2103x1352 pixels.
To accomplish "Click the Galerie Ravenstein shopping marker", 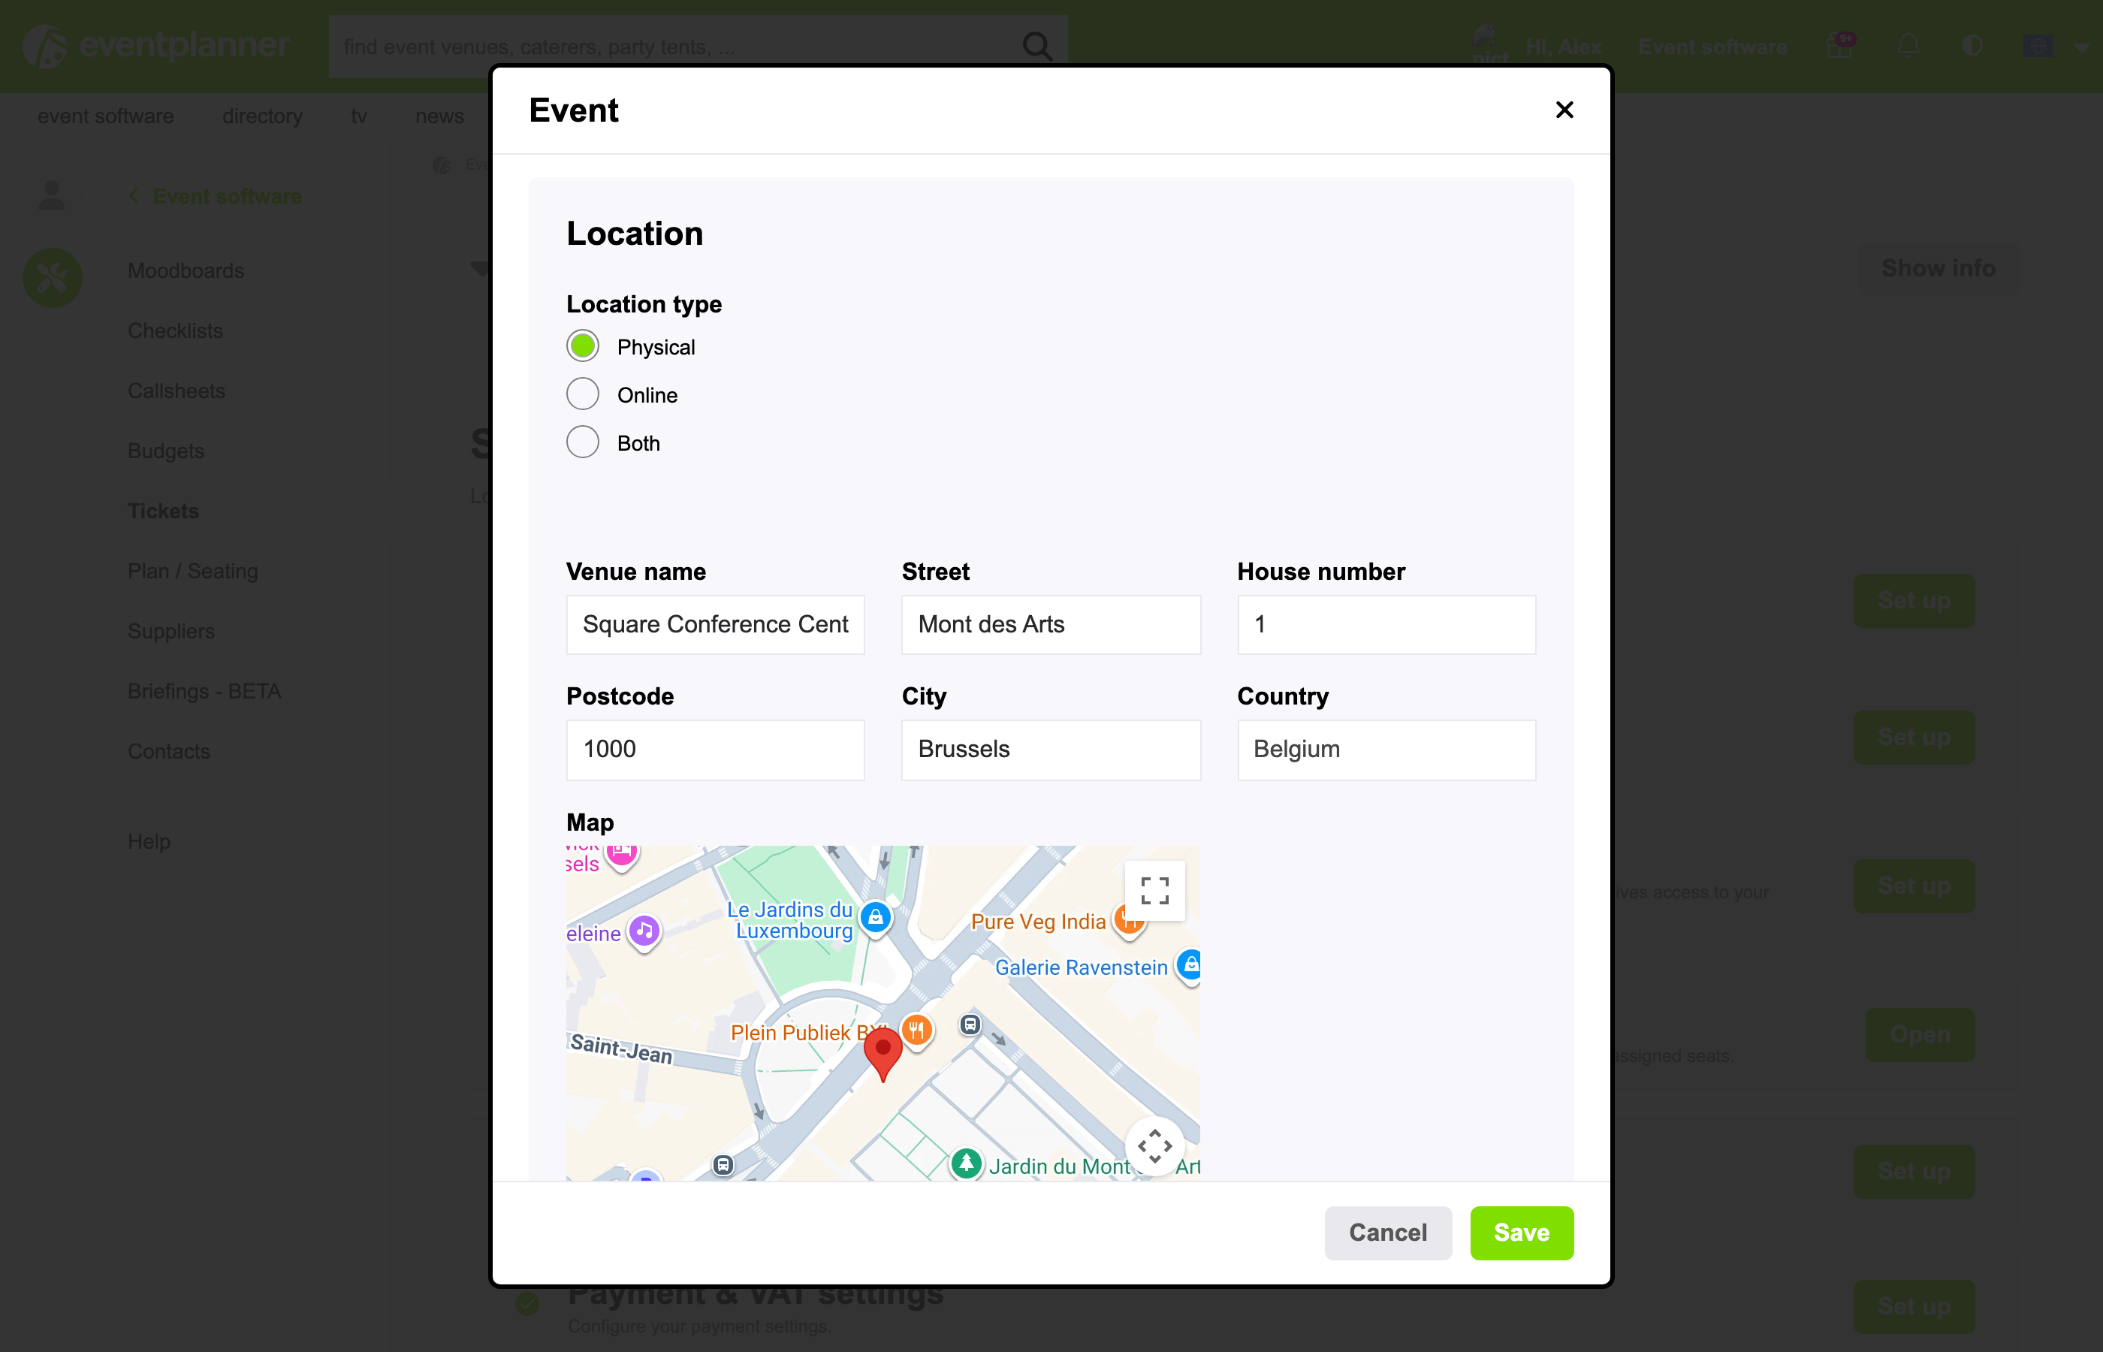I will click(1188, 966).
